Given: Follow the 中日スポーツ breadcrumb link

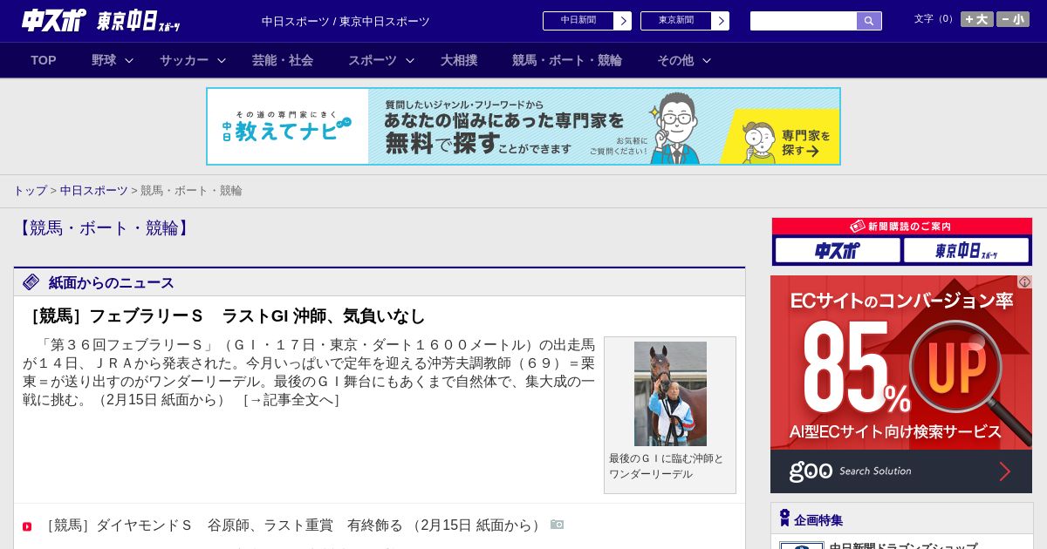Looking at the screenshot, I should point(94,190).
